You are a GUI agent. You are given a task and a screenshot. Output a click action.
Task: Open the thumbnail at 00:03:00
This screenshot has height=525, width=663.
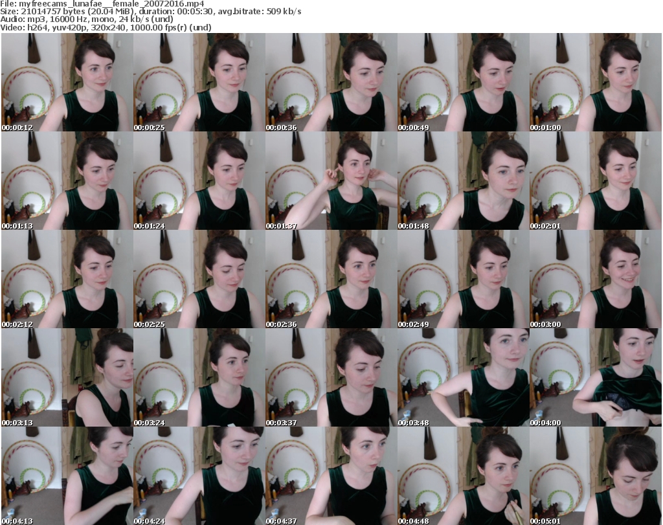(596, 280)
